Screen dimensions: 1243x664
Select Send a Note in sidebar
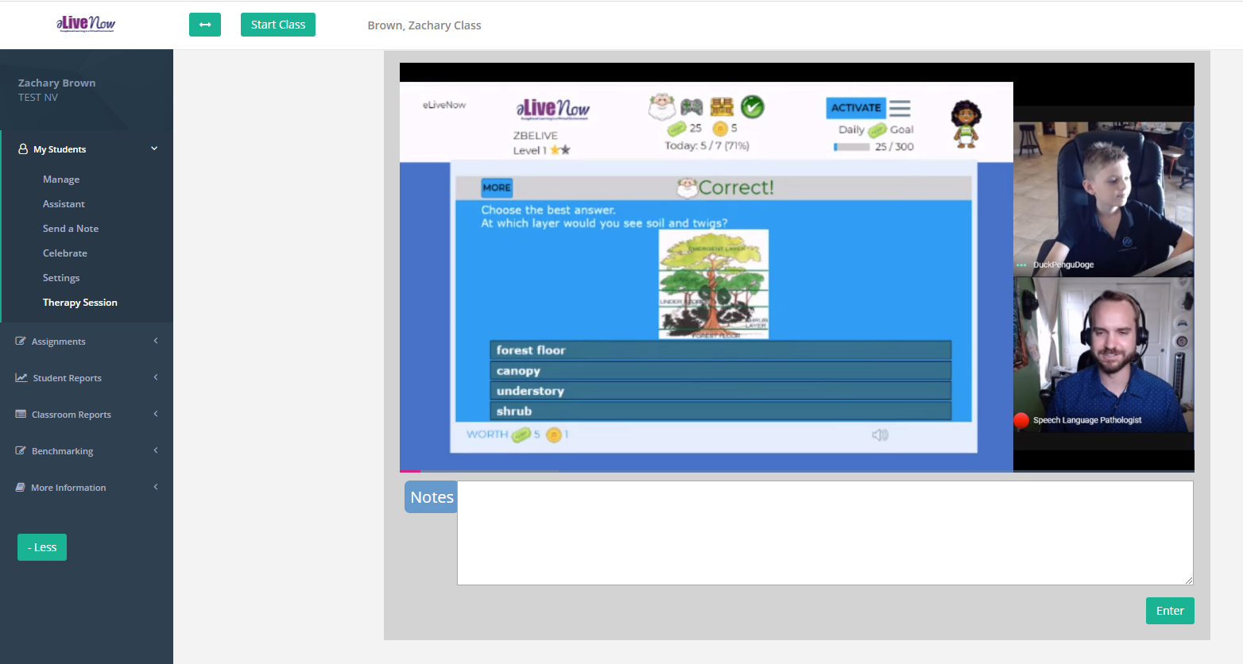pyautogui.click(x=71, y=229)
